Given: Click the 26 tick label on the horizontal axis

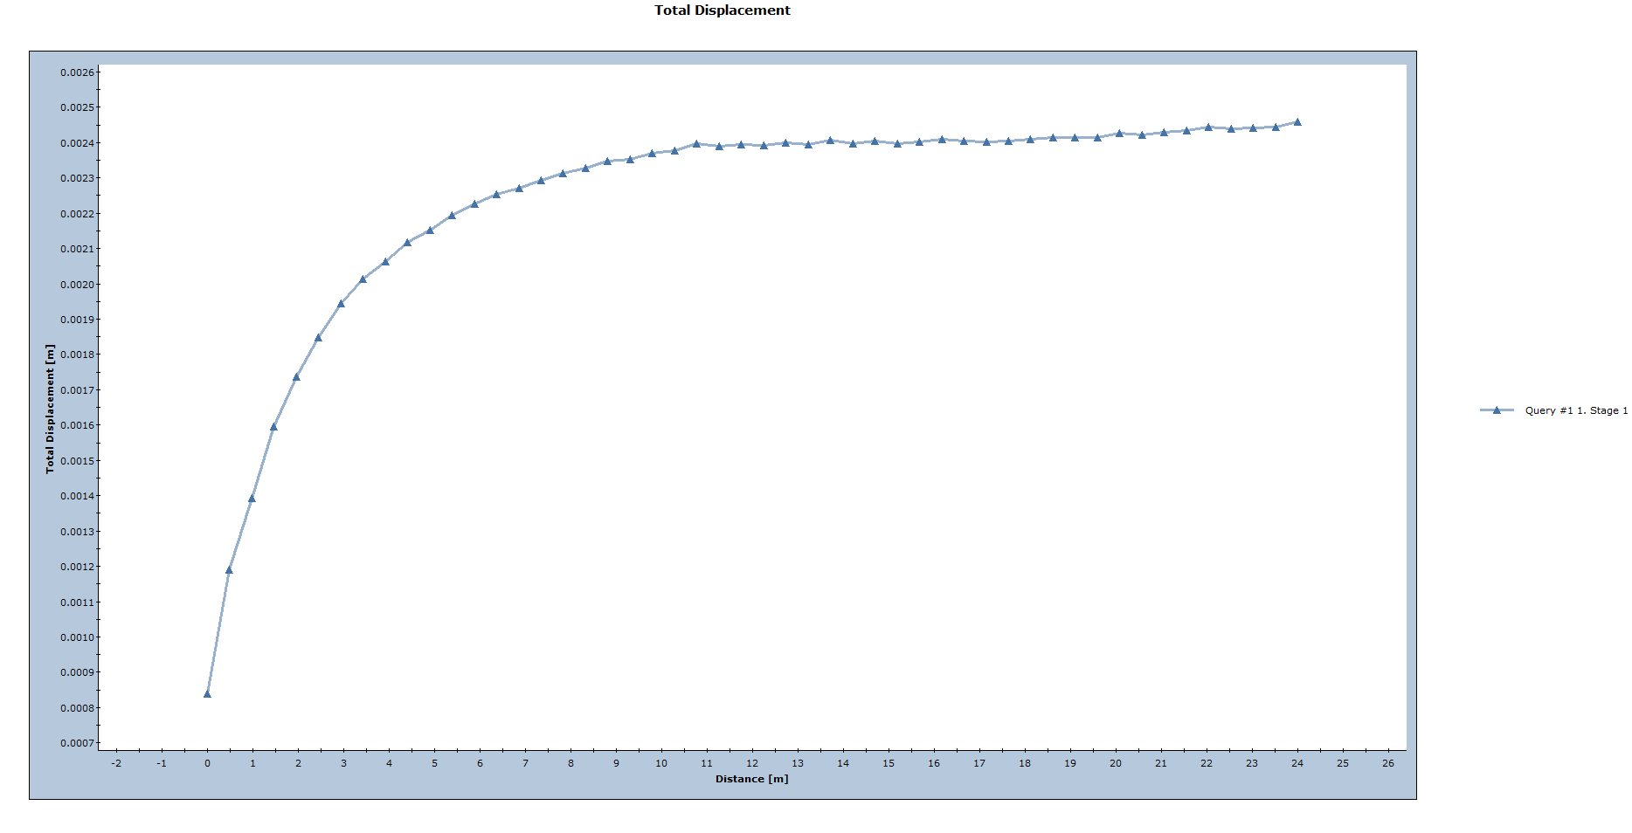Looking at the screenshot, I should click(1387, 763).
